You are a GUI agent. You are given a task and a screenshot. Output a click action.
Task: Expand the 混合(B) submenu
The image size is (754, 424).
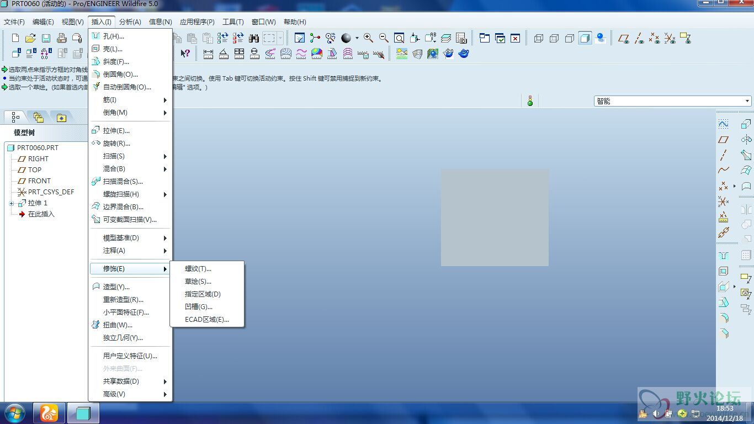coord(130,169)
